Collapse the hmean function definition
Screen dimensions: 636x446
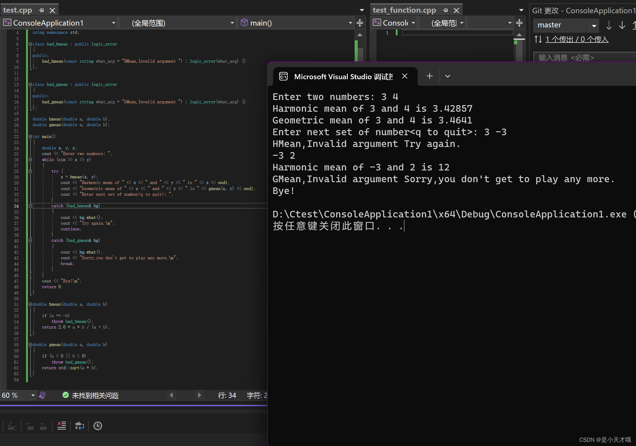(30, 304)
